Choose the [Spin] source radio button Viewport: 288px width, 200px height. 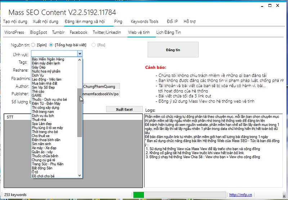pos(33,45)
